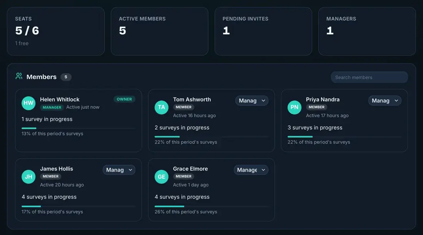This screenshot has width=423, height=235.
Task: Click the Managers card label
Action: coord(341,18)
